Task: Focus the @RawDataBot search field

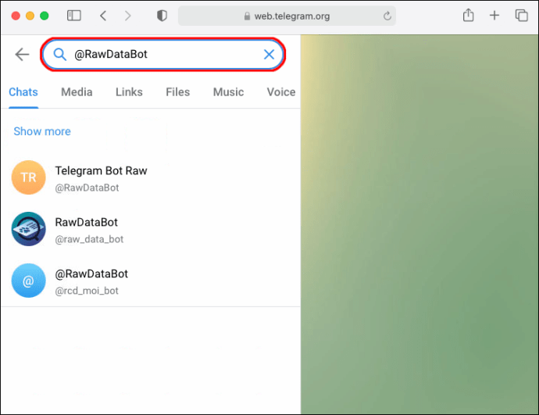Action: tap(163, 55)
